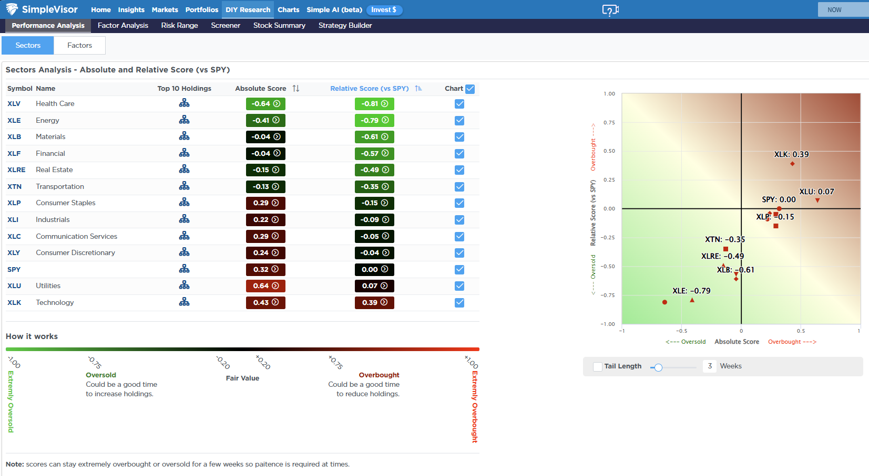
Task: Click SimpleVisor eagle logo
Action: pos(12,9)
